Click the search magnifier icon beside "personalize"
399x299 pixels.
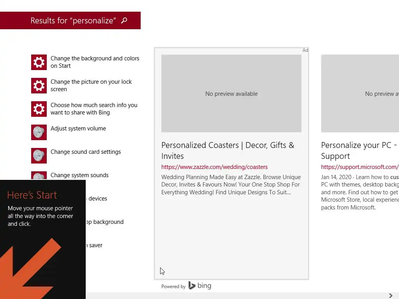(x=124, y=20)
